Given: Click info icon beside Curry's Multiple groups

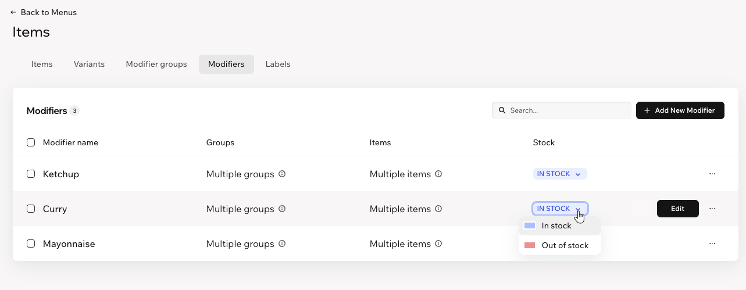Looking at the screenshot, I should point(282,209).
